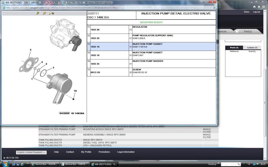Click the Home link in Service Box header

click(x=247, y=12)
